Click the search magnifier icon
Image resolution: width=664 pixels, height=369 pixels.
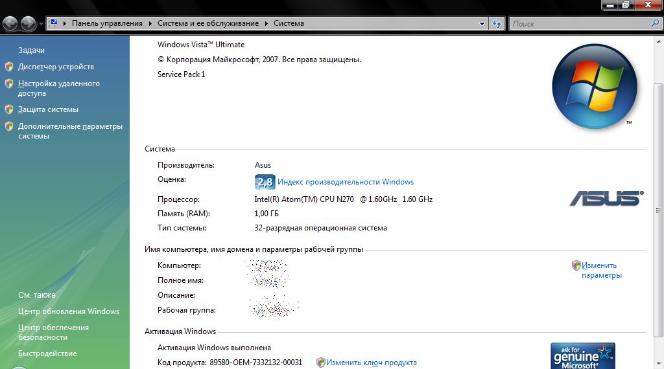(x=655, y=23)
